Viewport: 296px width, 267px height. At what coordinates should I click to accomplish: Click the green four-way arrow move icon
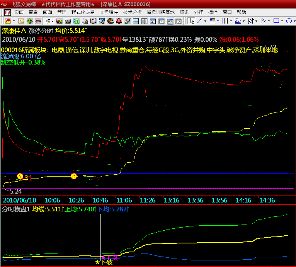pyautogui.click(x=30, y=21)
